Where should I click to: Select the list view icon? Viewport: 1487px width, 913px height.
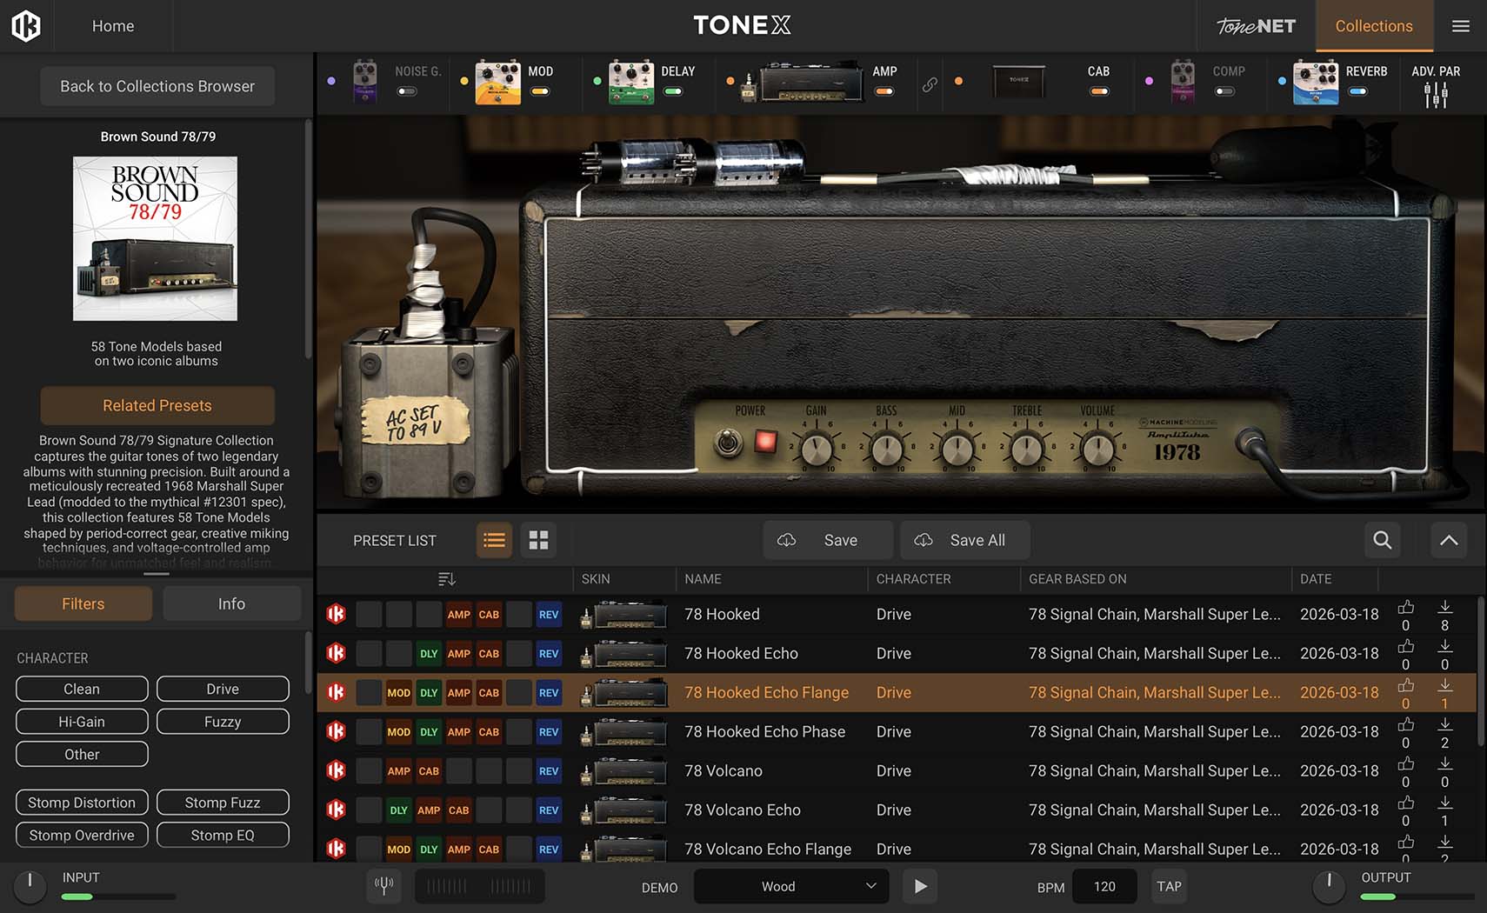point(494,540)
